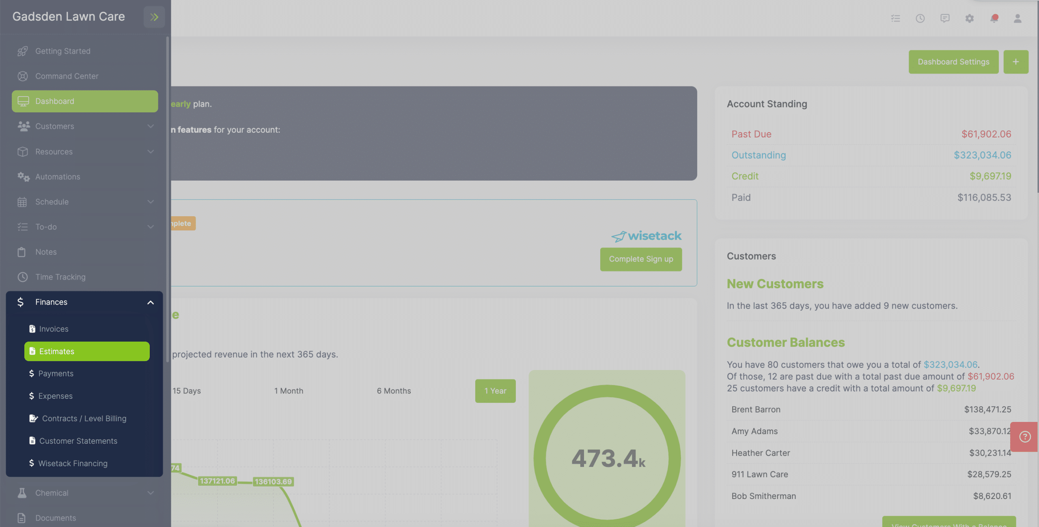Screen dimensions: 1039x527
Task: Click the Resources box icon
Action: [x=23, y=152]
